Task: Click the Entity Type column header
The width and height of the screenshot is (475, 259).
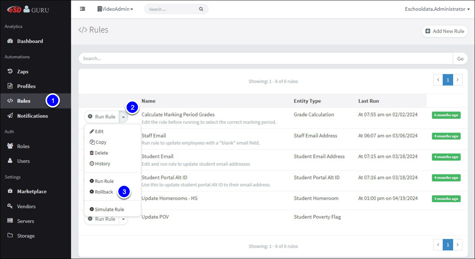Action: (308, 101)
